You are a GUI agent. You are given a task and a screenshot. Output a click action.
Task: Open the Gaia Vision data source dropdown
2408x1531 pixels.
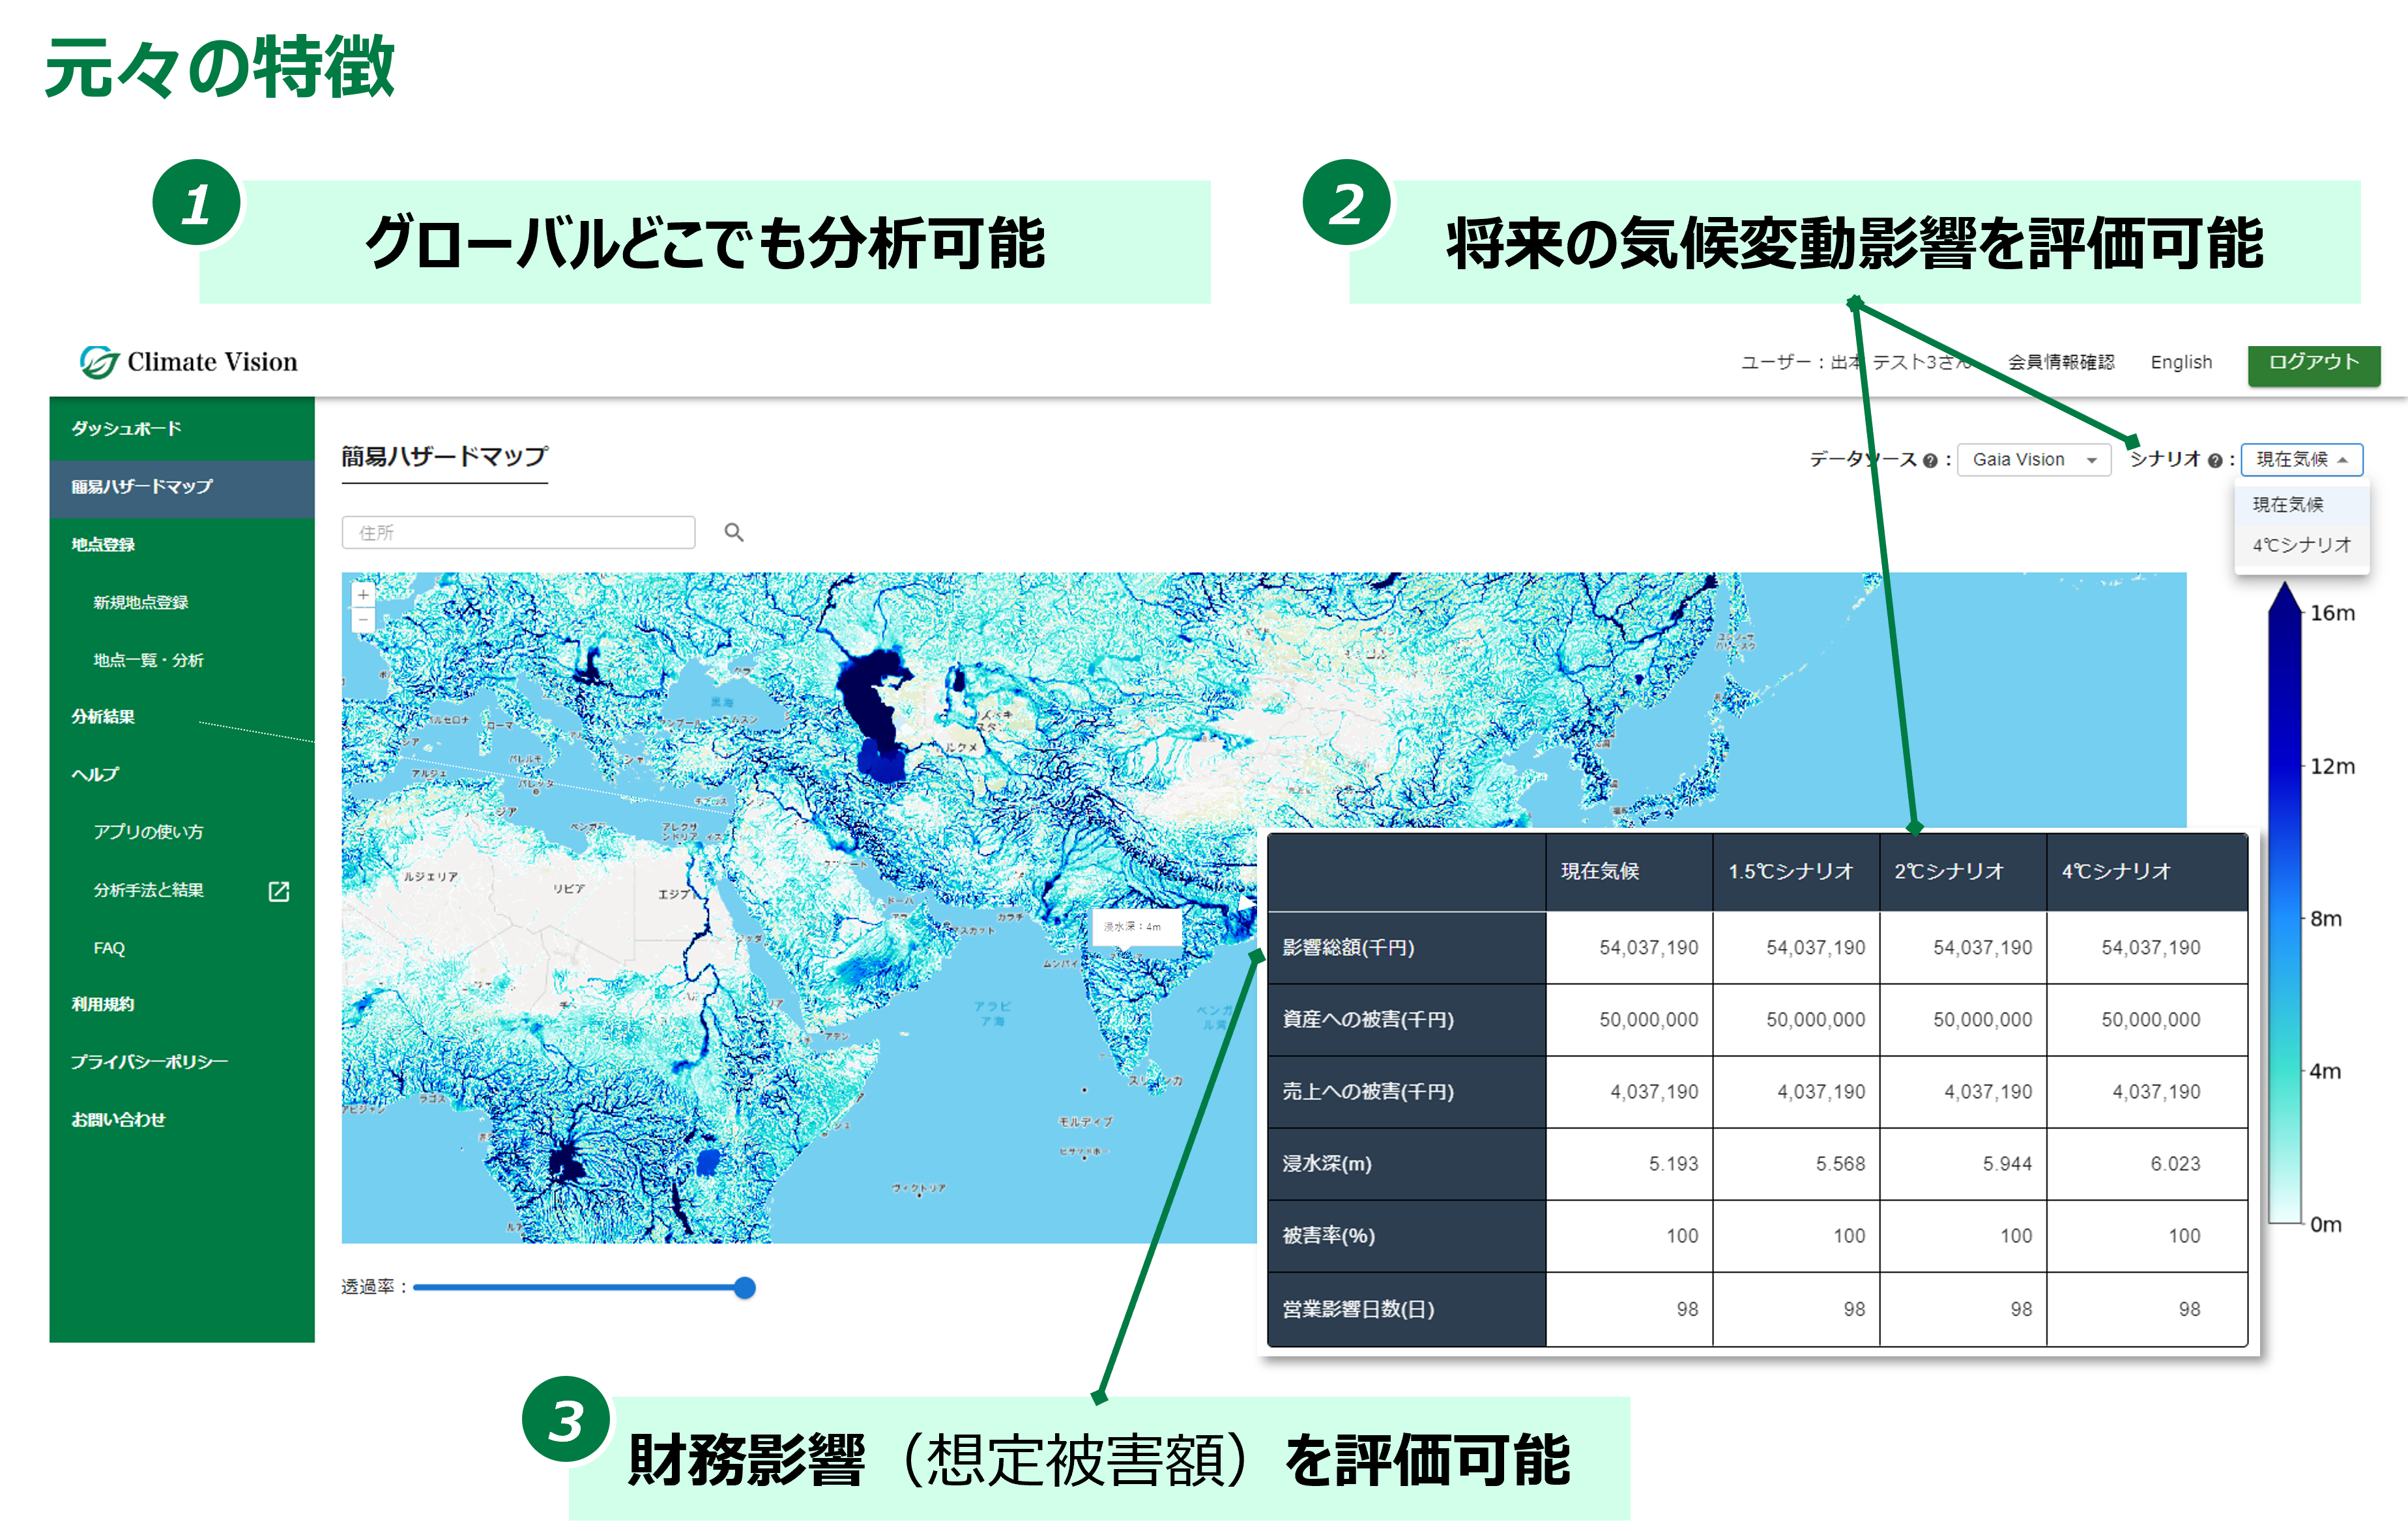point(2033,459)
